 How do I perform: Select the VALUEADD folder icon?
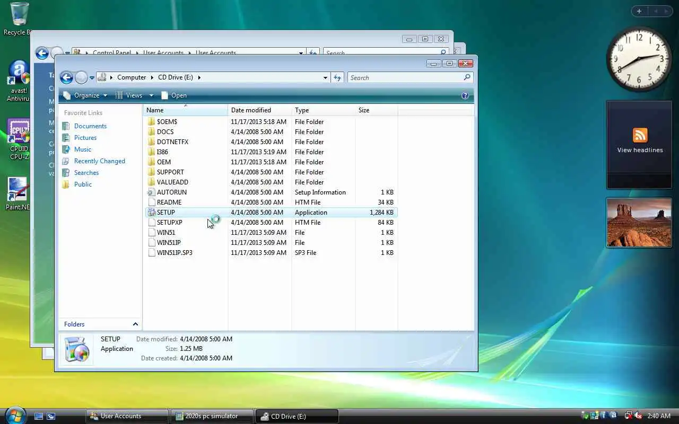point(152,182)
